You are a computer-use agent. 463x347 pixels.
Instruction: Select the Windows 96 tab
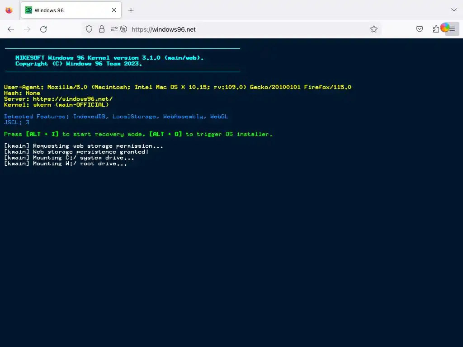71,10
